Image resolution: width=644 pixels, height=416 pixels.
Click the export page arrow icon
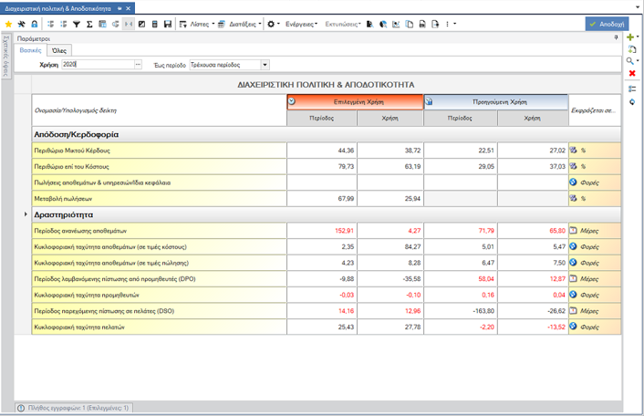click(x=435, y=25)
